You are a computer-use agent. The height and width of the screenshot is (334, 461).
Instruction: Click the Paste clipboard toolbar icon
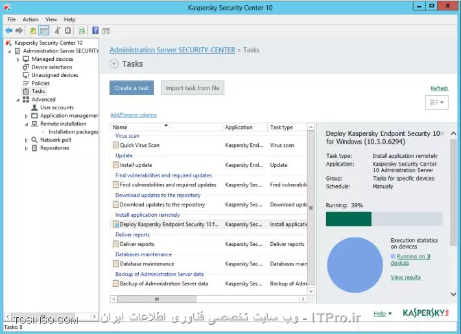(67, 30)
